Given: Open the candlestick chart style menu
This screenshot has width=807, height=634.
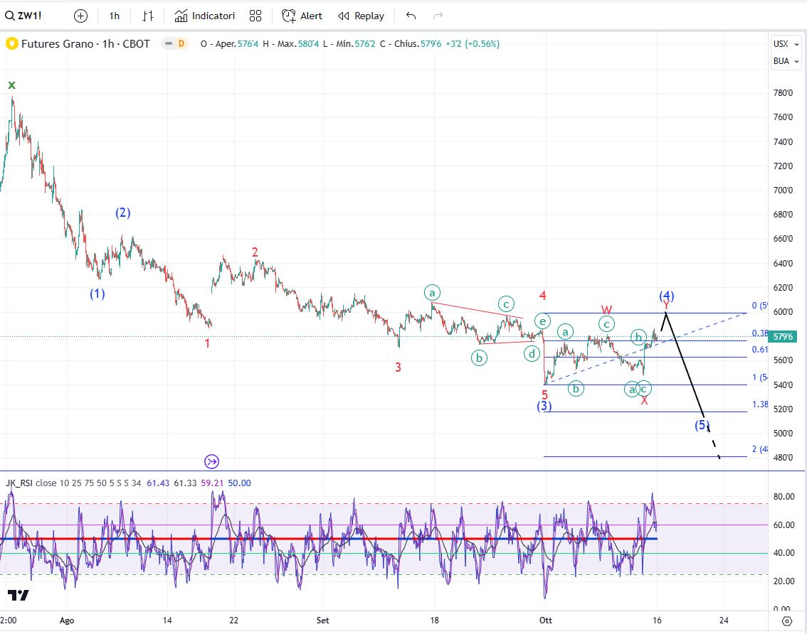Looking at the screenshot, I should point(148,16).
